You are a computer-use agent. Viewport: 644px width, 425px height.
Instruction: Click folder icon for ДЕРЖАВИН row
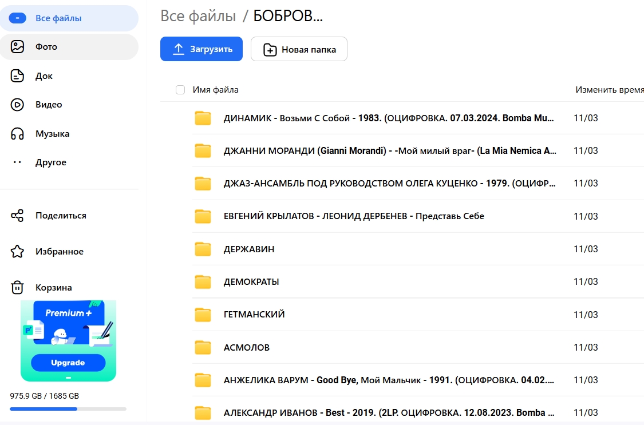[x=203, y=249]
